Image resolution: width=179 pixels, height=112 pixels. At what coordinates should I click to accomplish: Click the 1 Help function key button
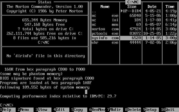pos(8,110)
